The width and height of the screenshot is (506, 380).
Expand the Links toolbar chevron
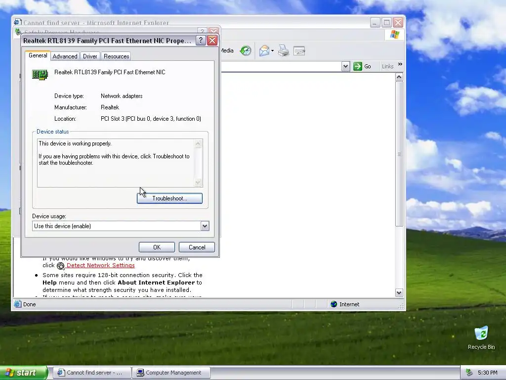tap(400, 64)
